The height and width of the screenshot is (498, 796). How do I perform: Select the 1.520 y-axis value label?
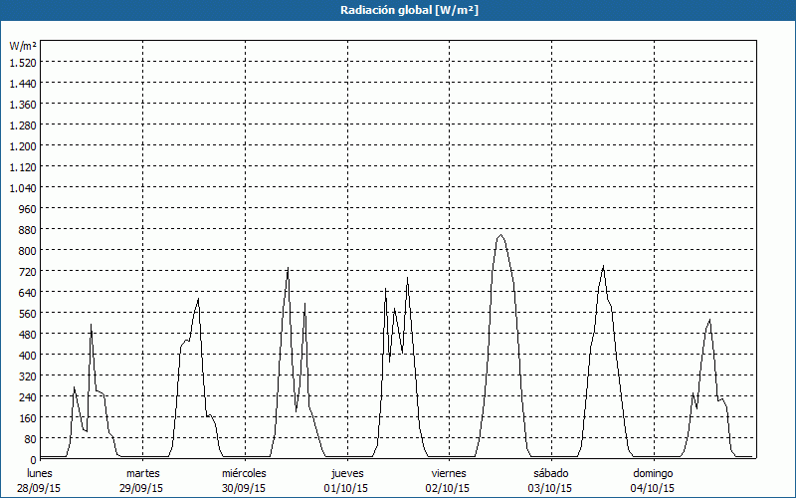point(22,62)
